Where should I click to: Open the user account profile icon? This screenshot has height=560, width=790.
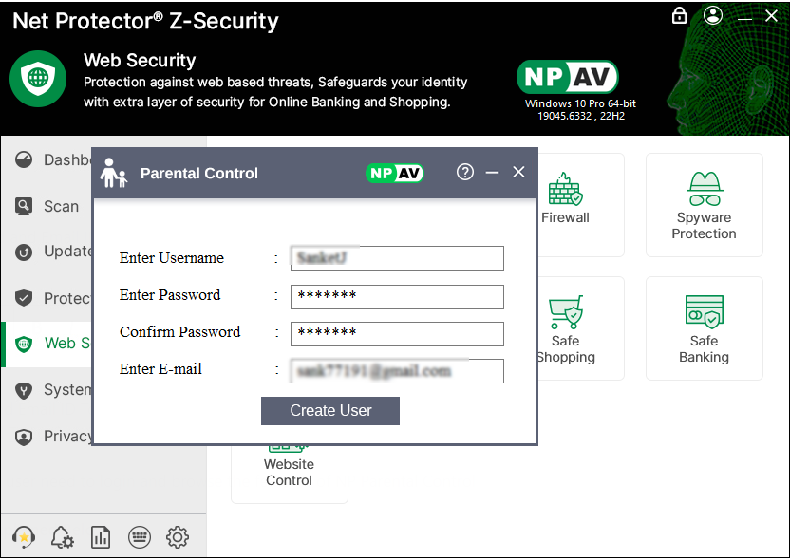pyautogui.click(x=713, y=15)
